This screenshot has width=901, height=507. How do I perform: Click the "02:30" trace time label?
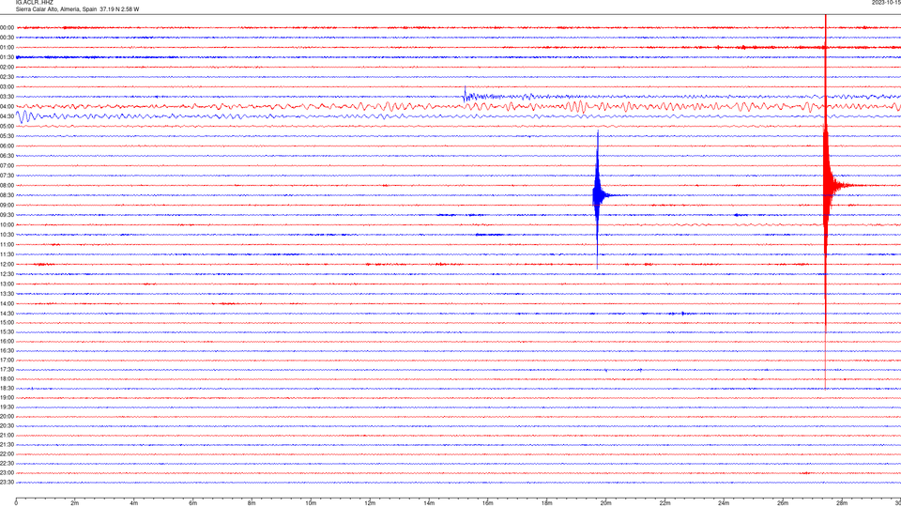[x=8, y=77]
